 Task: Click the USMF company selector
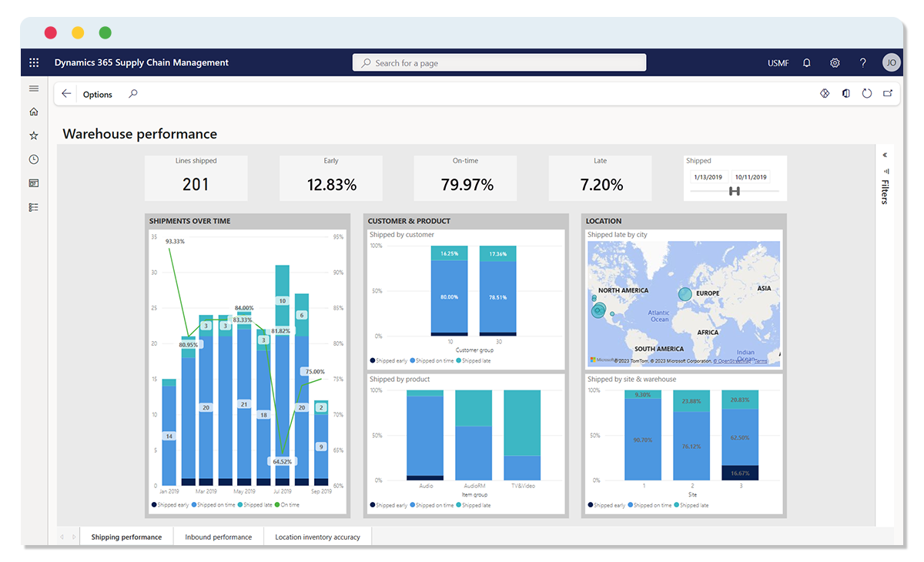pyautogui.click(x=778, y=63)
